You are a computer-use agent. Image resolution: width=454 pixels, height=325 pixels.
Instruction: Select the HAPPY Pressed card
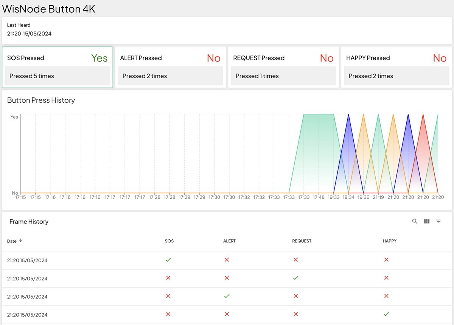coord(396,67)
